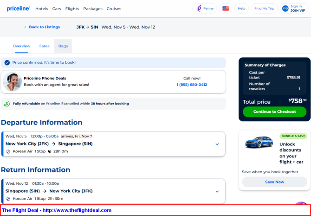
Task: Open Penny assistant icon button
Action: point(205,8)
